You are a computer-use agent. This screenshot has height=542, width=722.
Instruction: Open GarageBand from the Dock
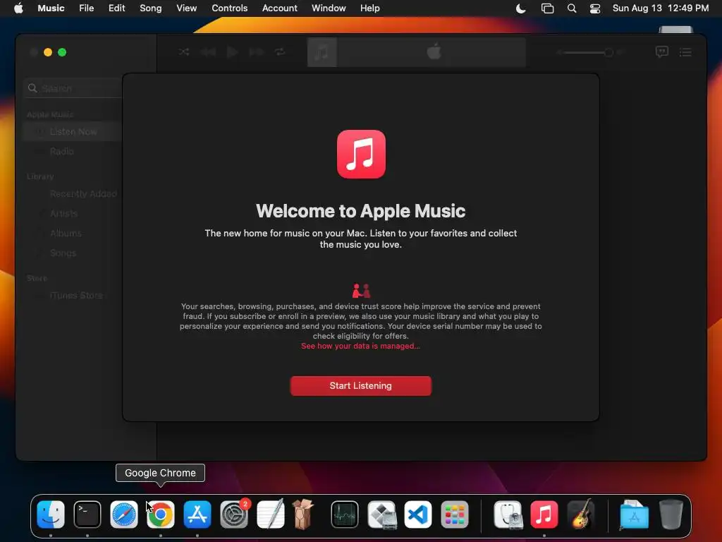coord(581,514)
